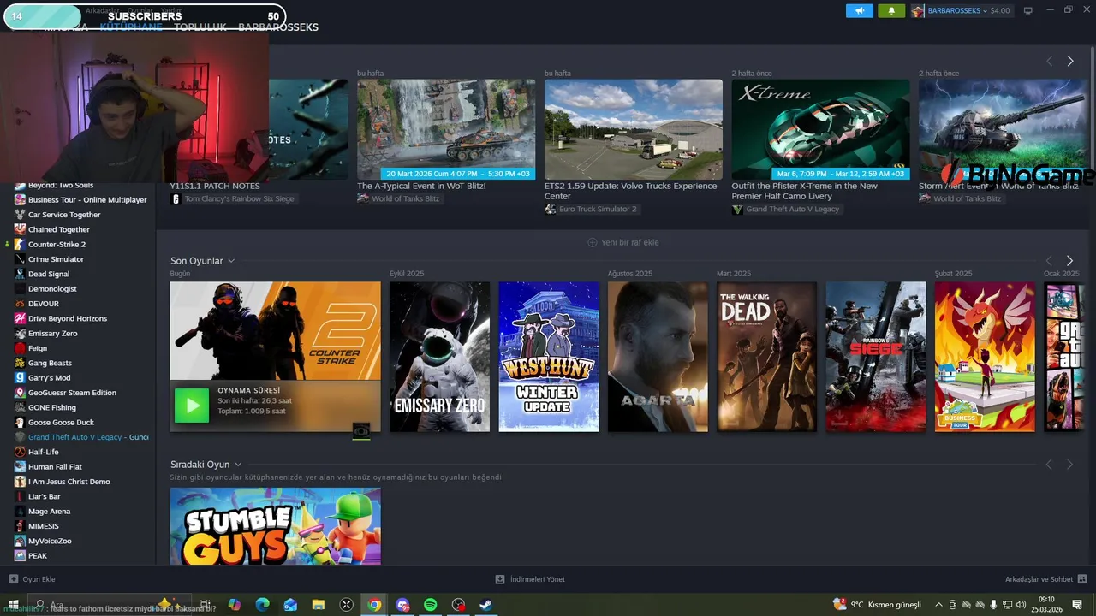Open İndirmeleri Yönet downloads manager
Viewport: 1096px width, 616px height.
click(x=530, y=579)
